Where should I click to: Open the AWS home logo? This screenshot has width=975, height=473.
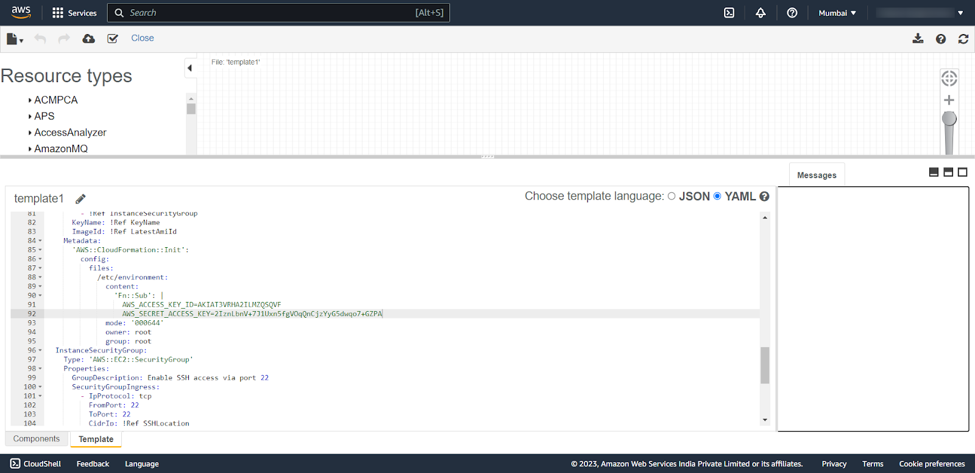21,12
